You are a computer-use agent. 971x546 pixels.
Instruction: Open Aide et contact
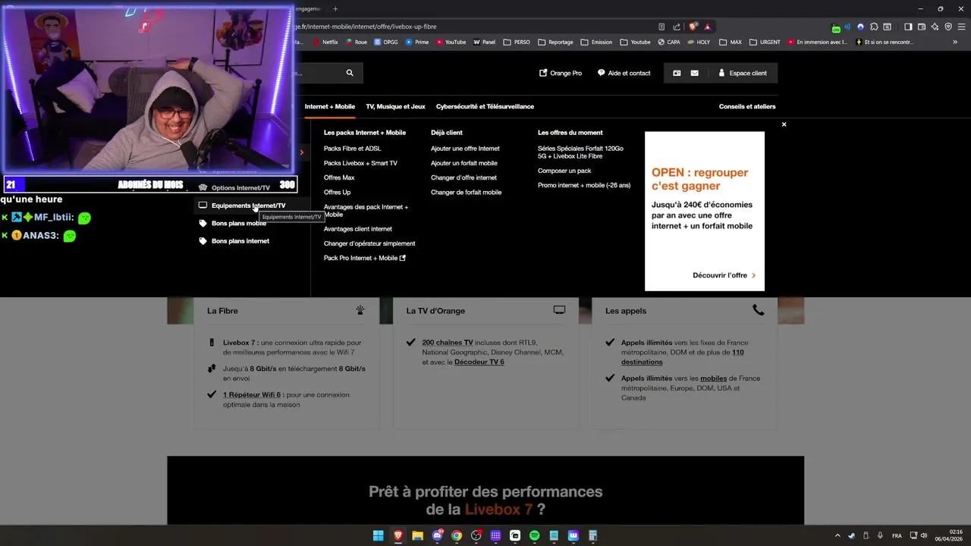(x=624, y=73)
